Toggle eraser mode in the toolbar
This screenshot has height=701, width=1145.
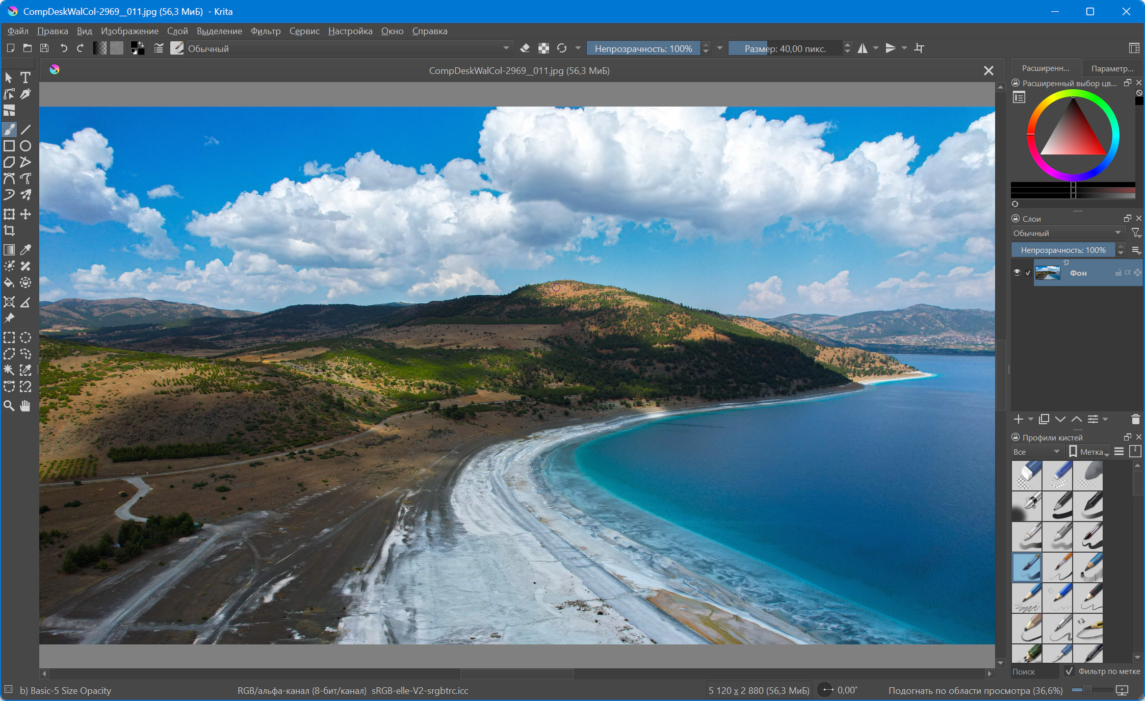(x=525, y=48)
